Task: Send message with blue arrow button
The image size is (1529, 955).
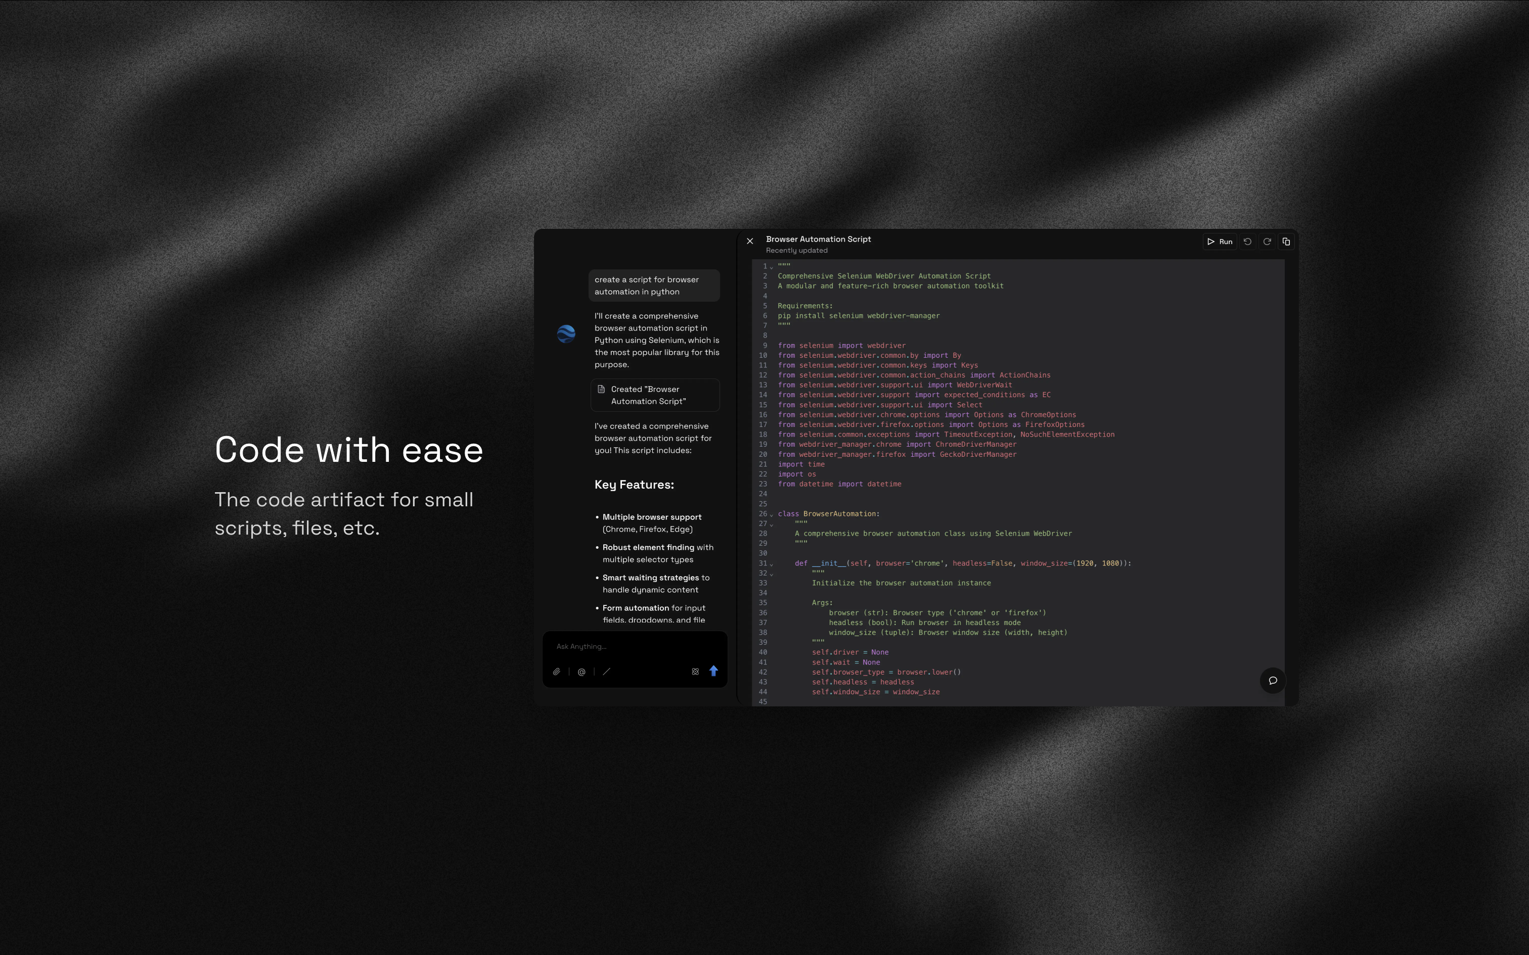Action: (x=713, y=671)
